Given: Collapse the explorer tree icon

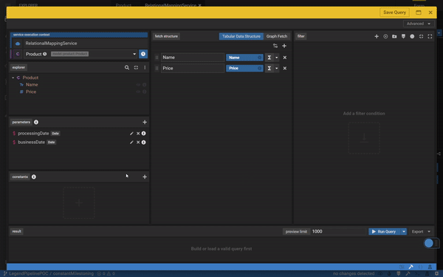Looking at the screenshot, I should (x=136, y=67).
